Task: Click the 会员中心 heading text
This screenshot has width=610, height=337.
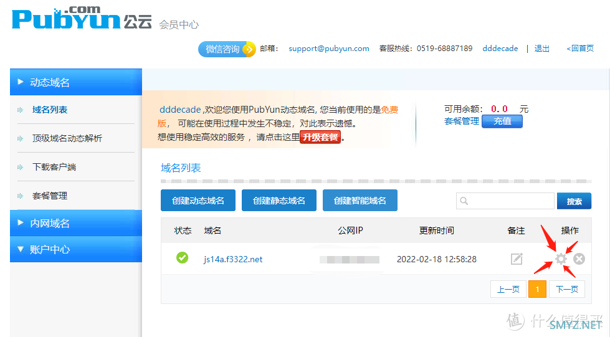Action: pyautogui.click(x=179, y=25)
